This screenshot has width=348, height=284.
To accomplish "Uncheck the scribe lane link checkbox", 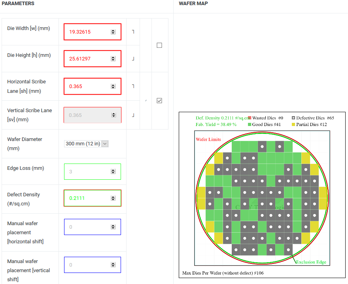I will (159, 101).
